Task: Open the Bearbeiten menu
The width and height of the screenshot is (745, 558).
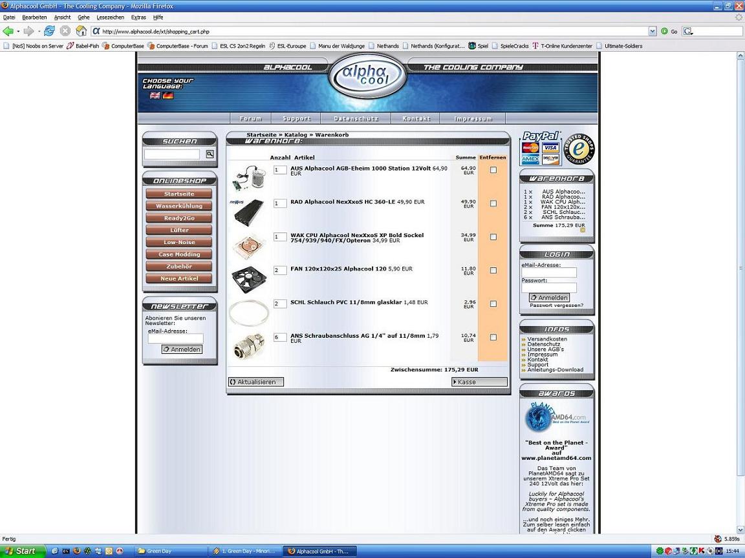Action: pyautogui.click(x=35, y=17)
